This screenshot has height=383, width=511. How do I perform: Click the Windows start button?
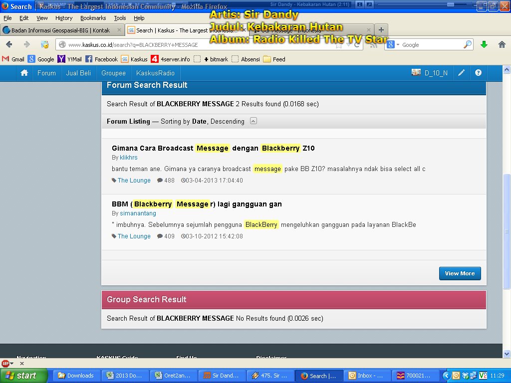coord(24,376)
